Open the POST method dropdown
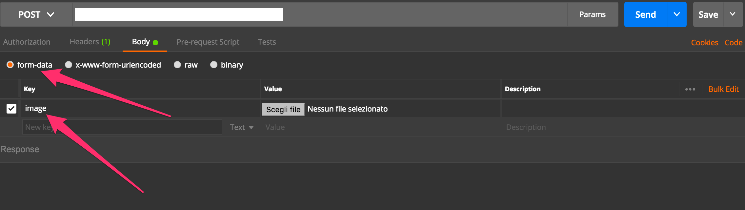 point(36,14)
